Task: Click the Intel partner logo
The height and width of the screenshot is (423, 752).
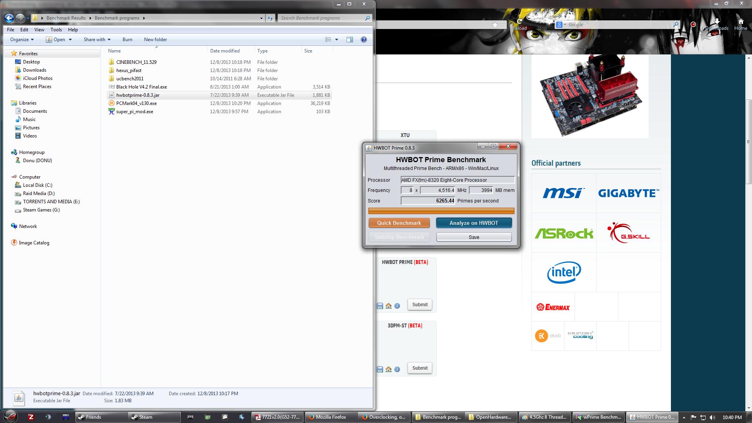Action: tap(564, 272)
